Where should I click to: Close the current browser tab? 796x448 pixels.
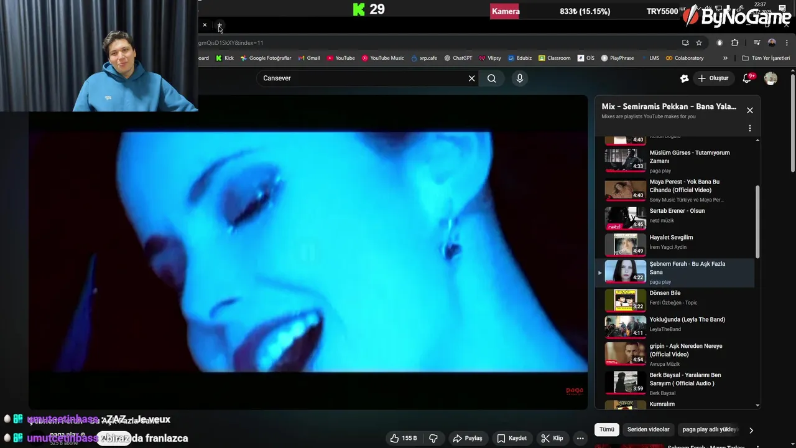point(205,25)
